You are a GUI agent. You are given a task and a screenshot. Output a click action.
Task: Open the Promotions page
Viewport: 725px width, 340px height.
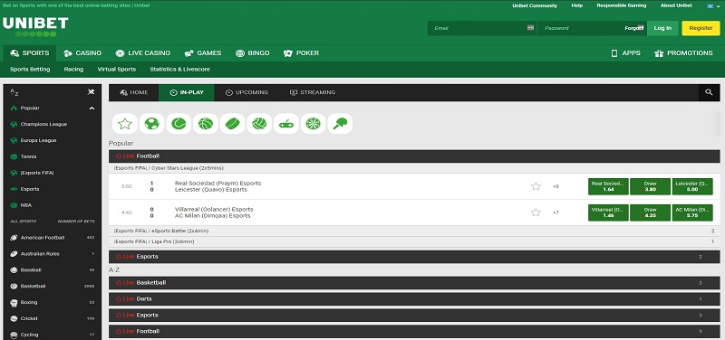tap(684, 53)
